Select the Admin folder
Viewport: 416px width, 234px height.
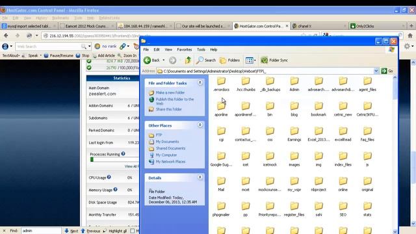pos(294,84)
